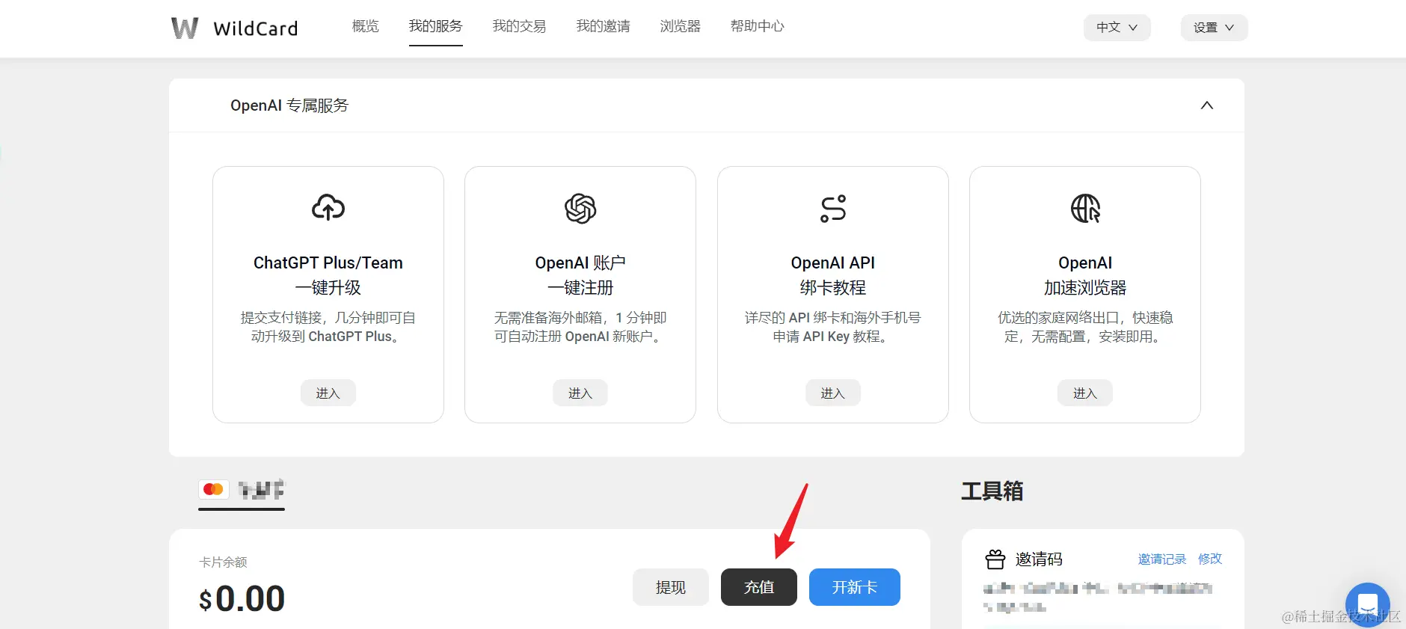Click description 无需准备海外邮箱

(580, 327)
